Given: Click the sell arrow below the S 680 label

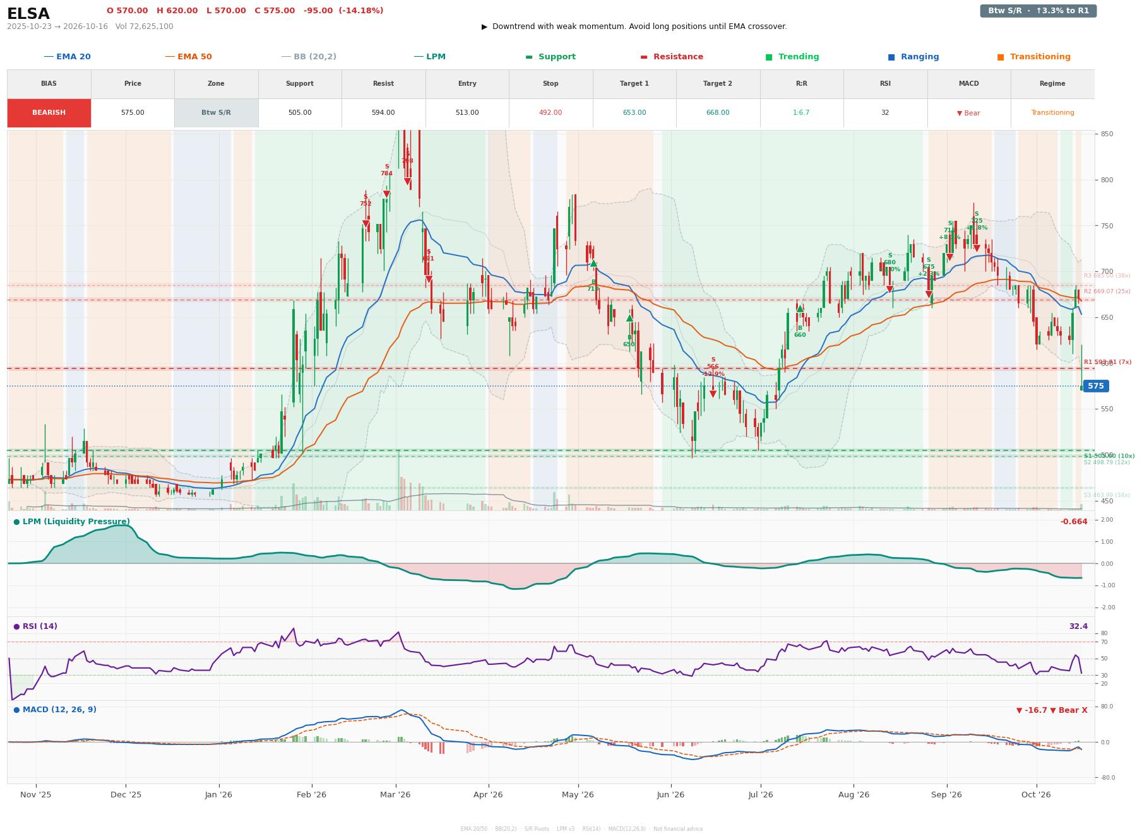Looking at the screenshot, I should coord(889,290).
